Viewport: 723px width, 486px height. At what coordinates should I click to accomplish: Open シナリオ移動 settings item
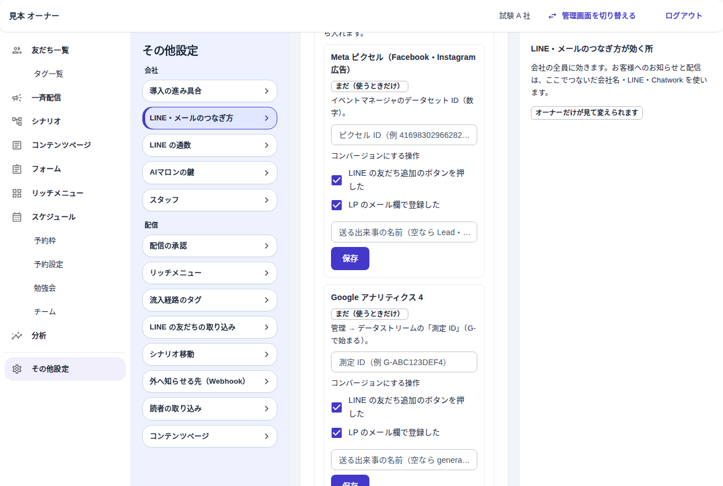point(210,354)
